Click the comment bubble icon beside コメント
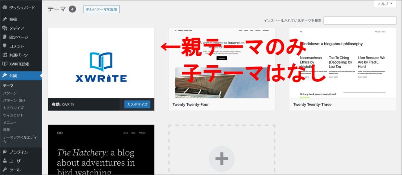402x175 pixels. (x=5, y=46)
